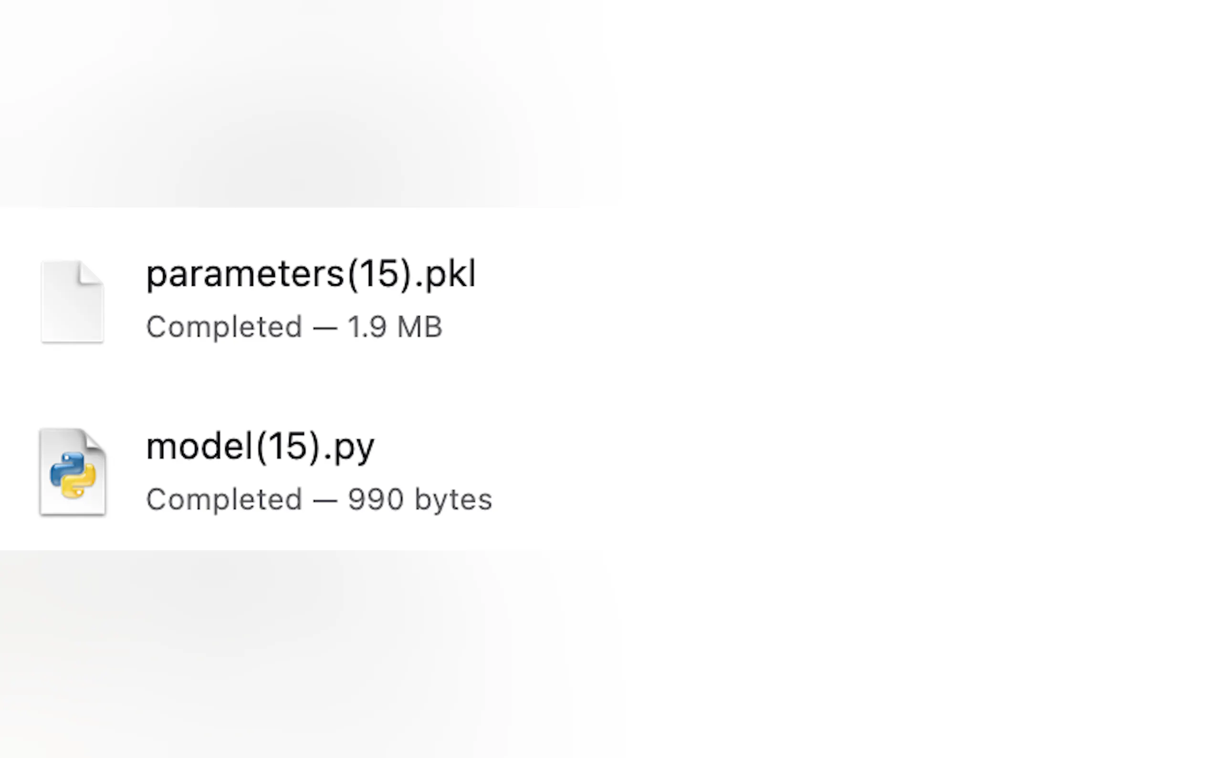
Task: Click the 990 bytes file size text
Action: 420,499
